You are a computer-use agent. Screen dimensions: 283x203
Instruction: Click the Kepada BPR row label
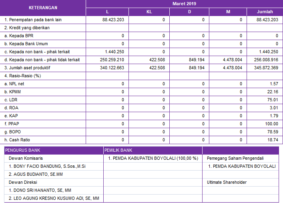coord(19,36)
